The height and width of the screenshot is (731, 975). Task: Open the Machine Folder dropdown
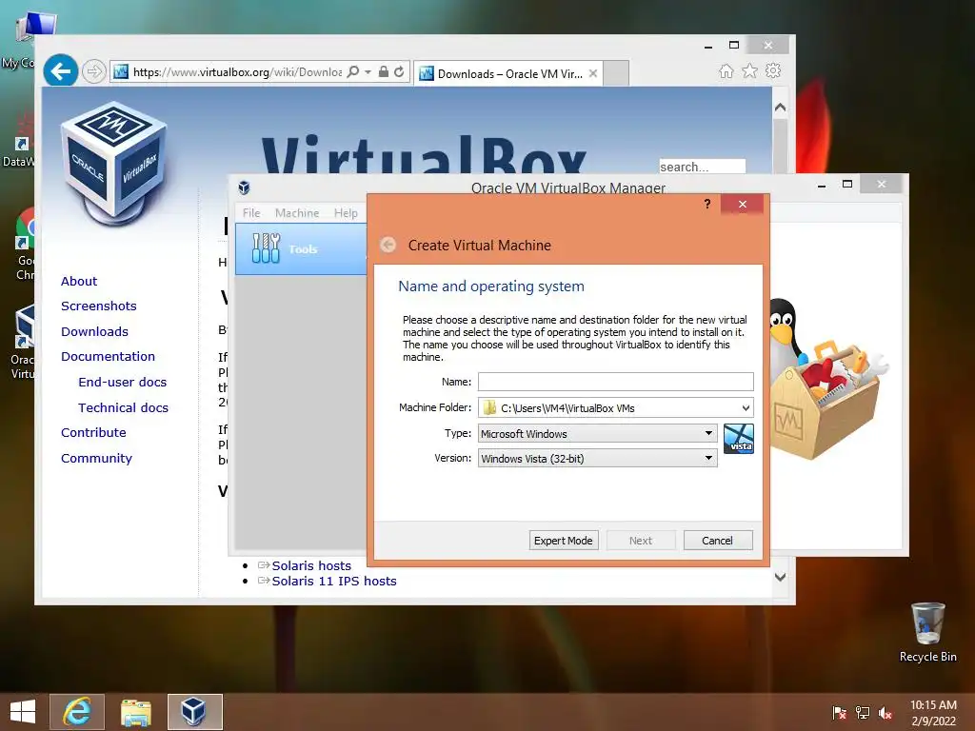(746, 407)
